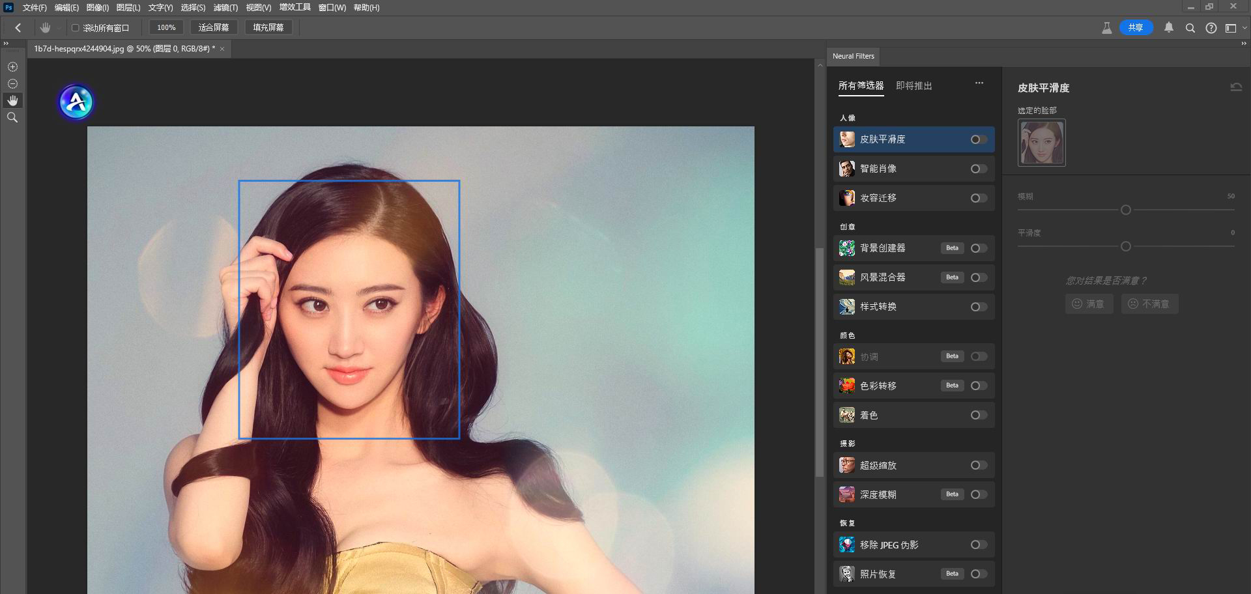Screen dimensions: 1251x594
Task: Switch to the 所有筛选器 tab
Action: click(x=861, y=85)
